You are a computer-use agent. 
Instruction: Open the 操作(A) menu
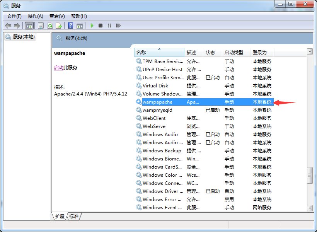point(36,16)
